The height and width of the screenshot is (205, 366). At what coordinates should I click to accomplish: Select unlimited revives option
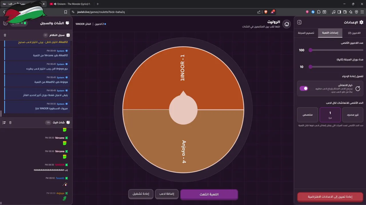point(353,115)
